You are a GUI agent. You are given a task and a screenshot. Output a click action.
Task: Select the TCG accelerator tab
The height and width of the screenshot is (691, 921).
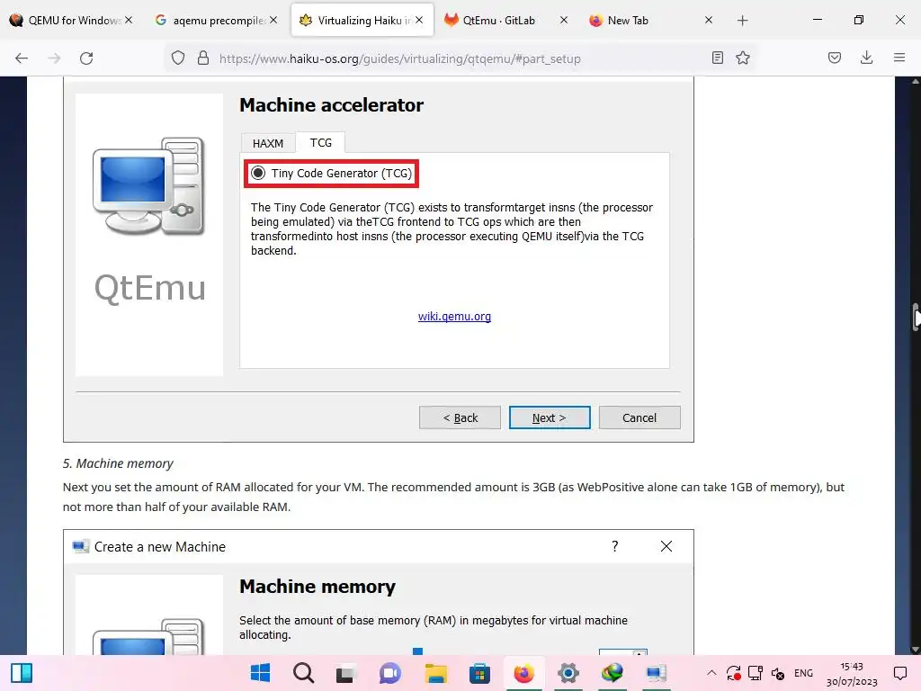tap(321, 143)
